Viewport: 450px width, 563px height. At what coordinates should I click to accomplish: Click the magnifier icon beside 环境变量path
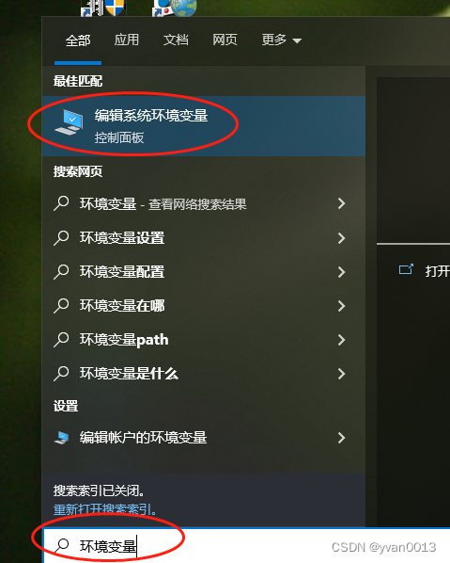coord(61,340)
